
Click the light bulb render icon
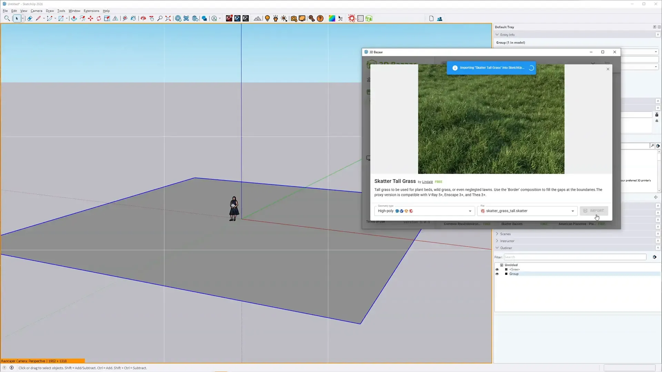click(x=267, y=18)
